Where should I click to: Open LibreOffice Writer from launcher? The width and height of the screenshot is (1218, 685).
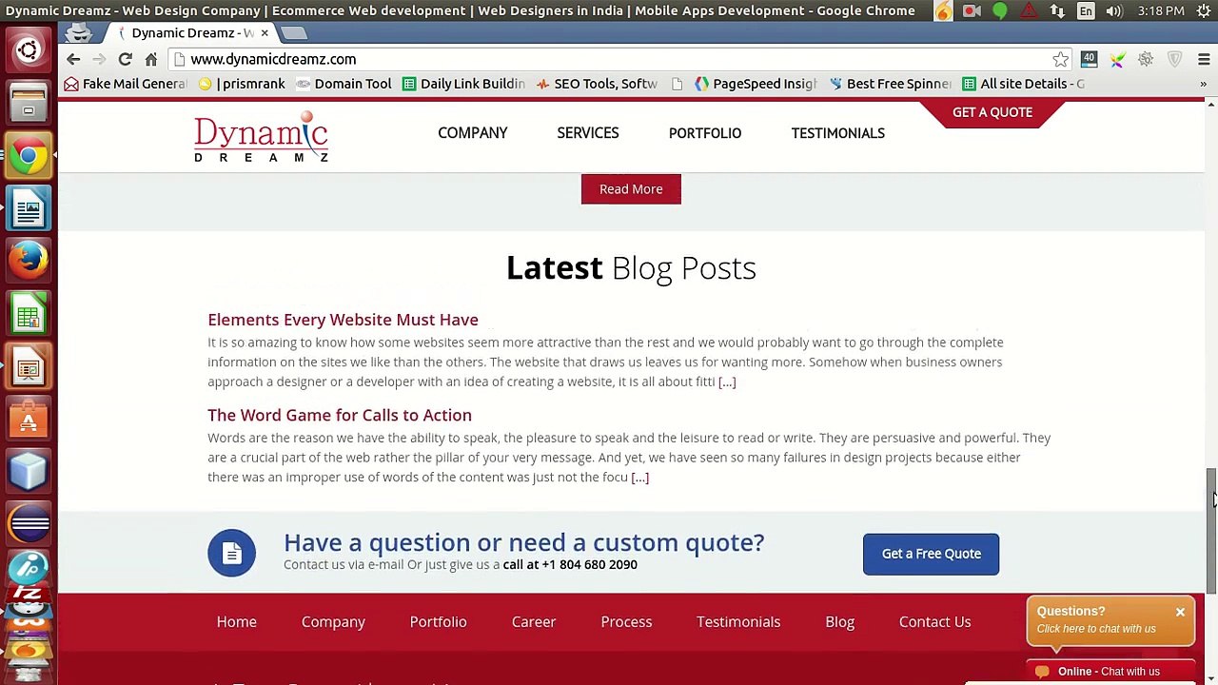click(x=29, y=207)
